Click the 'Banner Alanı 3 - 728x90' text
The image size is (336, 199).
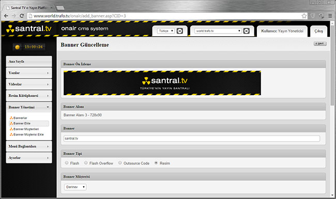pyautogui.click(x=83, y=115)
